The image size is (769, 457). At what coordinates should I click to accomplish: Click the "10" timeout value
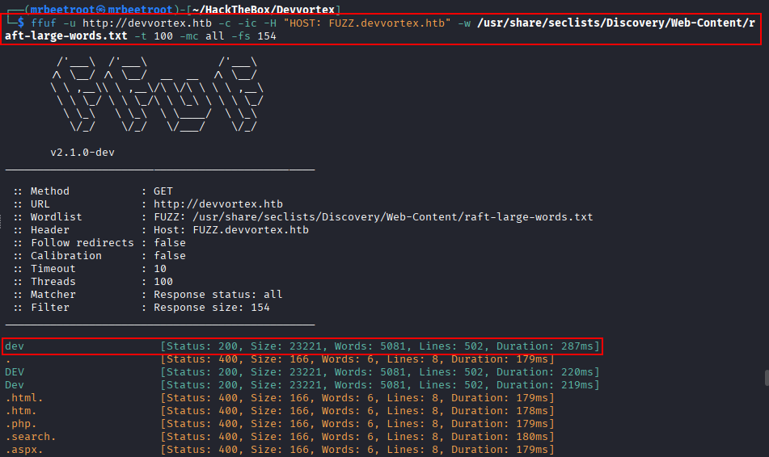tap(160, 268)
